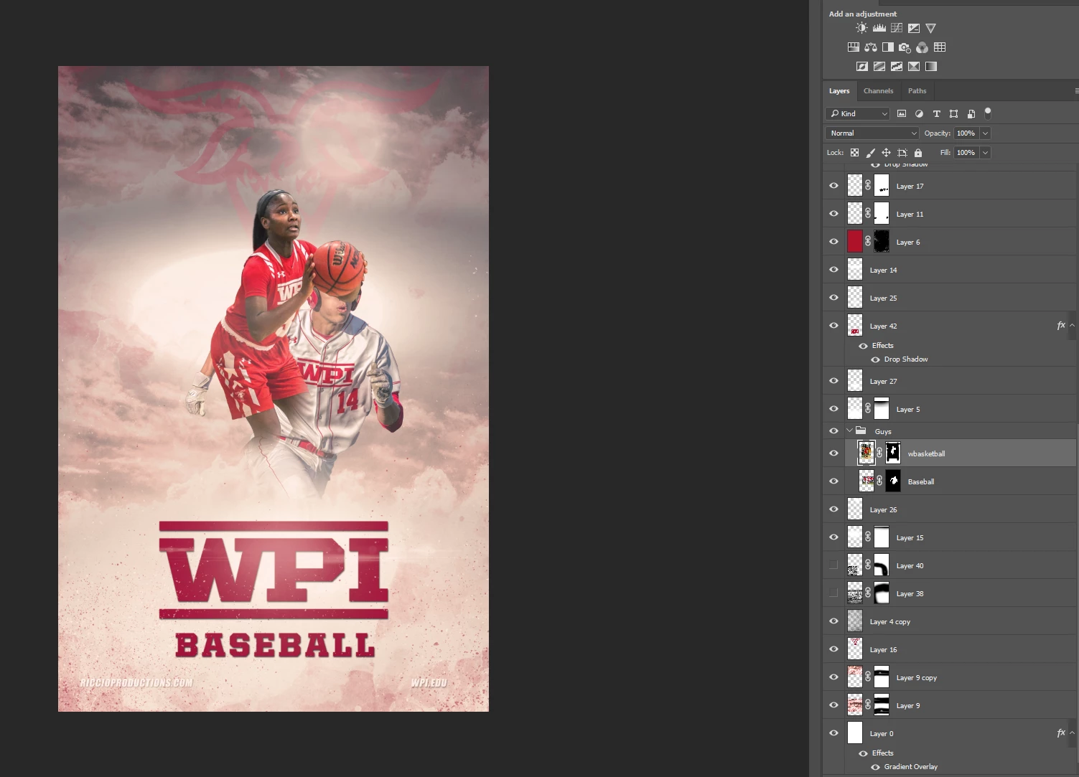Screen dimensions: 1079x777
Task: Show hidden Layer 38
Action: click(833, 593)
